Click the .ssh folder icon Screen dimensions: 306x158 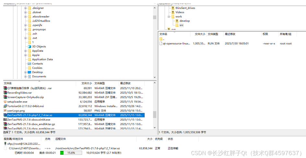click(29, 34)
